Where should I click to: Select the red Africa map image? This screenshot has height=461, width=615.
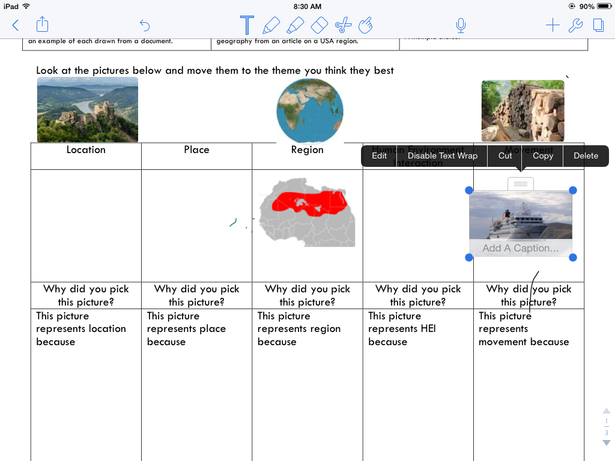point(307,212)
